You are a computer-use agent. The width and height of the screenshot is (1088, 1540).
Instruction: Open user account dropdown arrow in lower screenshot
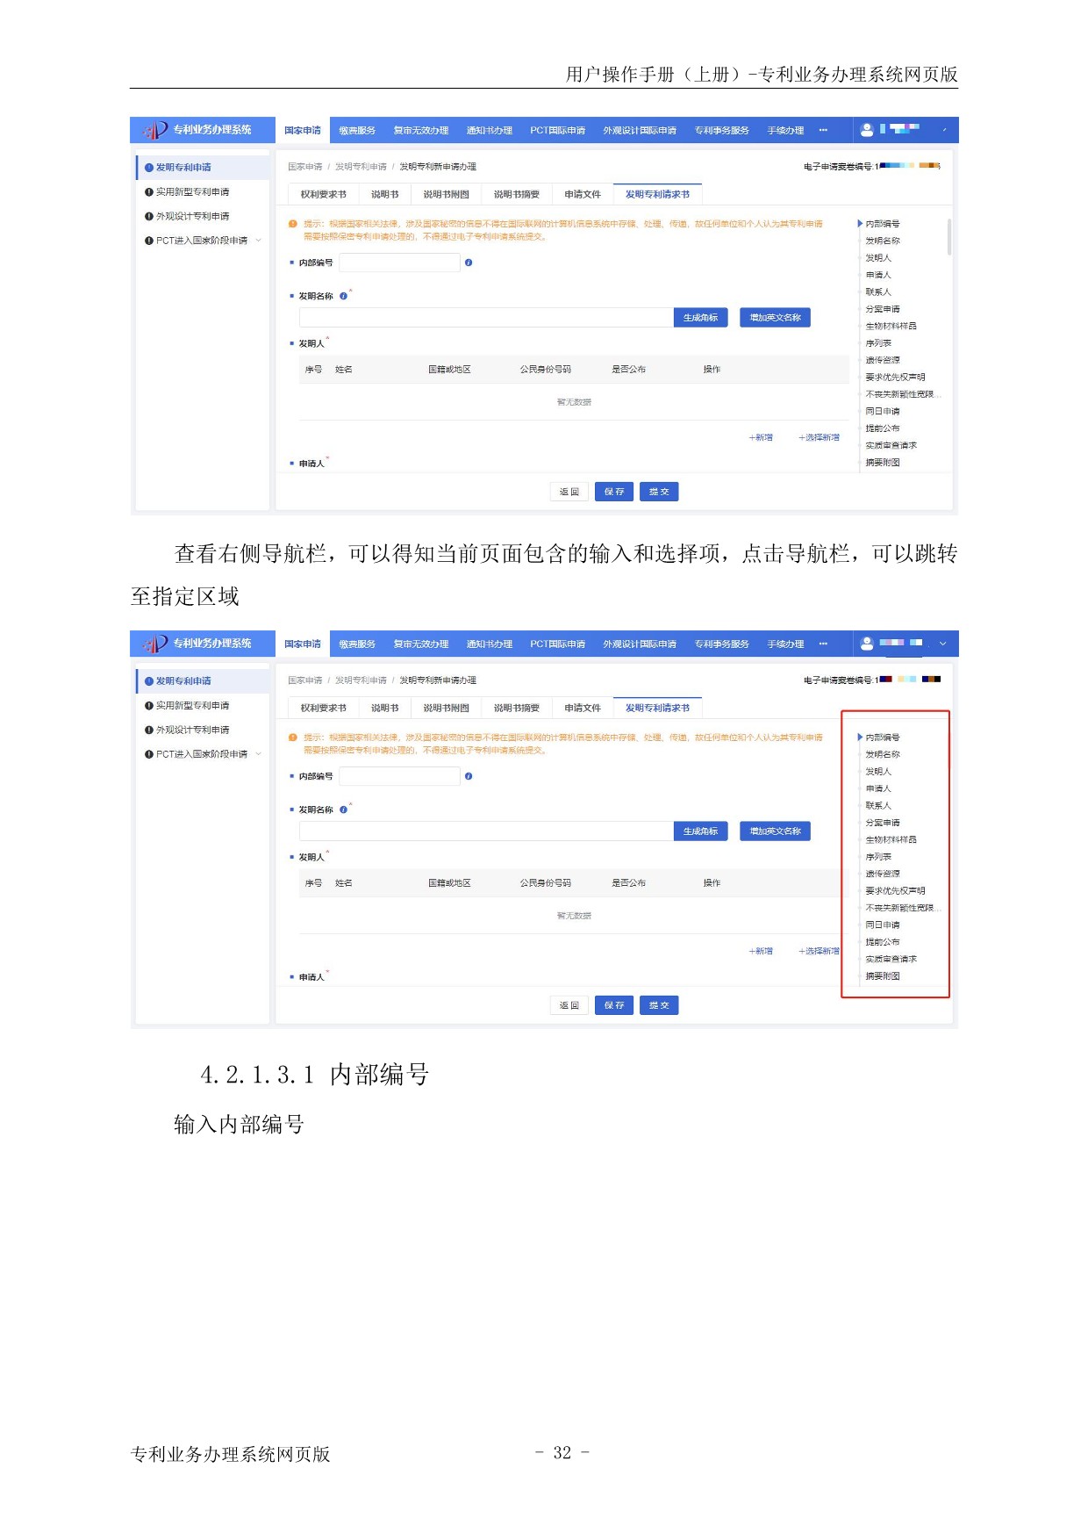point(943,644)
